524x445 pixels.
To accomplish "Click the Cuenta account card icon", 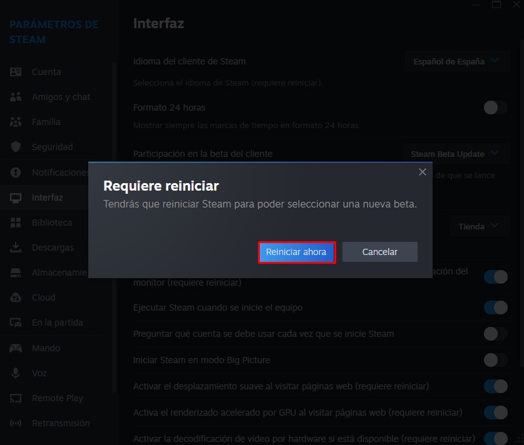I will coord(16,72).
